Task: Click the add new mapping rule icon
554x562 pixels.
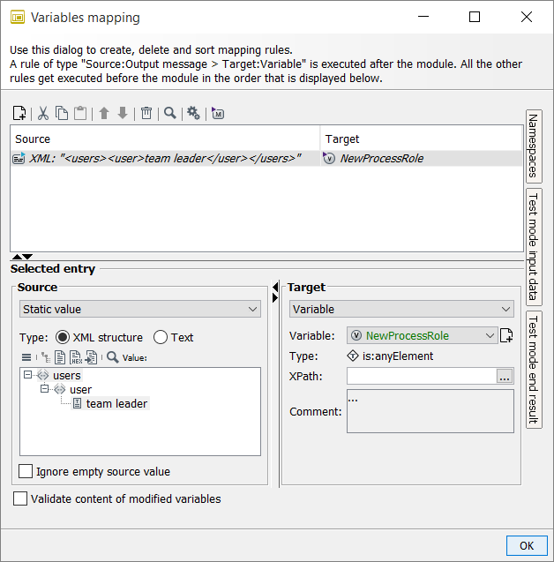Action: point(19,113)
